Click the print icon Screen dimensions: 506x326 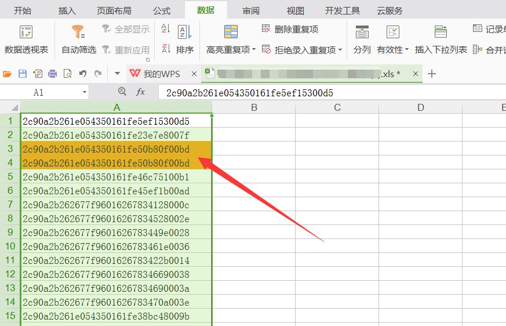tap(52, 74)
